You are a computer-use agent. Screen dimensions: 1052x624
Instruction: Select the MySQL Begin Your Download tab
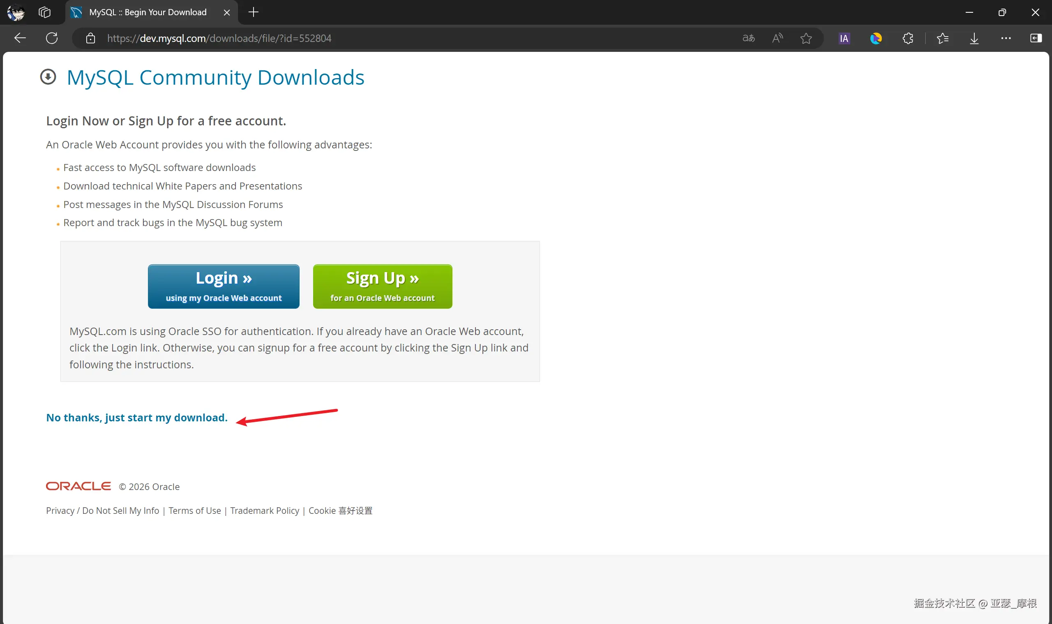pos(151,12)
